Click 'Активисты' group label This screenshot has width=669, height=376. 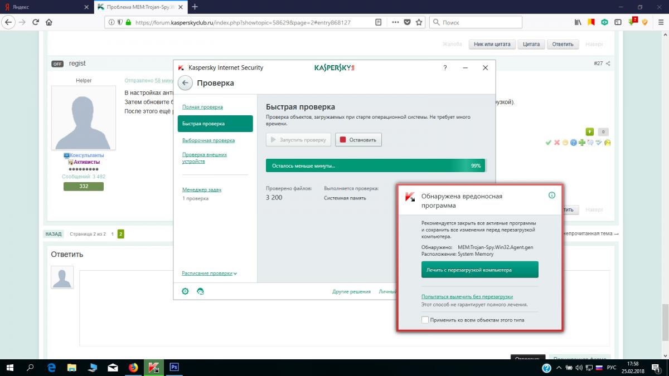pos(88,162)
